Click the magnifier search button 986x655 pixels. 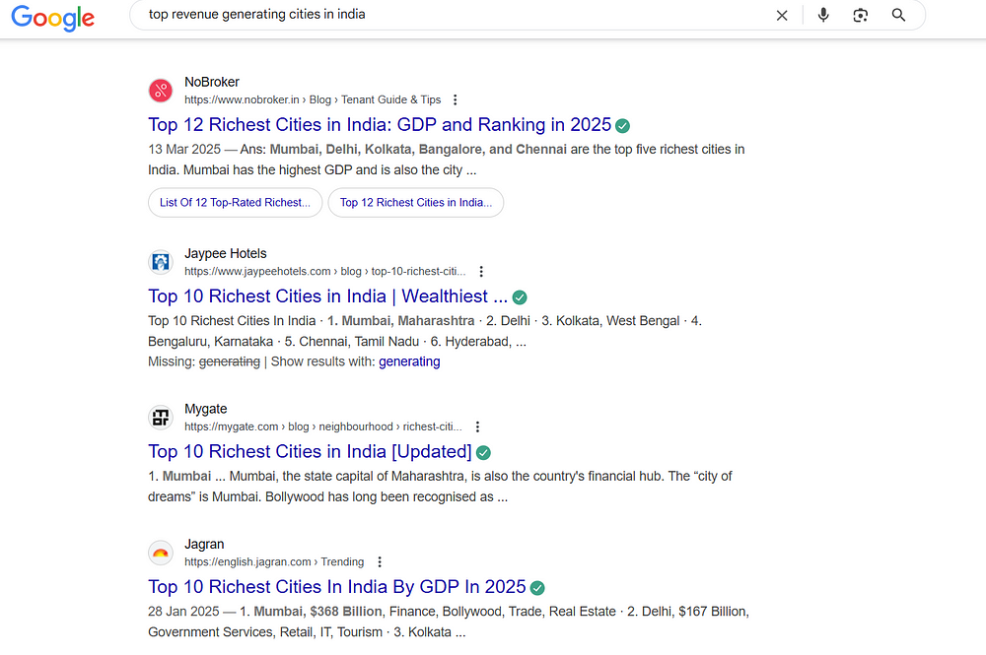(898, 15)
